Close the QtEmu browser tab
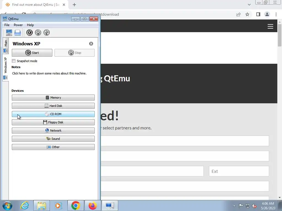The image size is (282, 211). [64, 5]
